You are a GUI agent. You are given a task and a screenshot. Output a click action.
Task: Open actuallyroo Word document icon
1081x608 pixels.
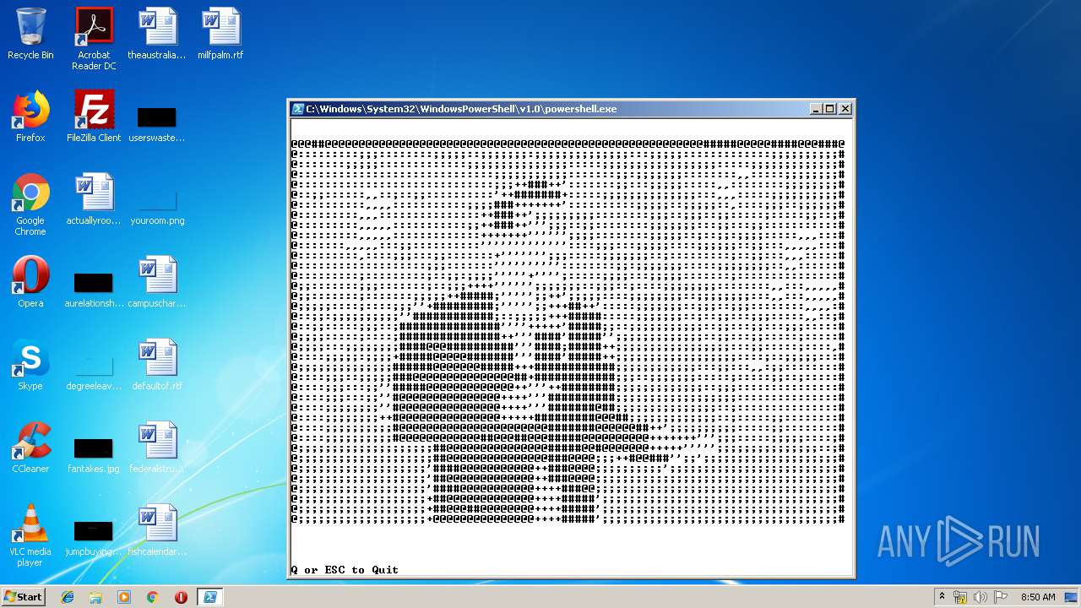(x=94, y=199)
